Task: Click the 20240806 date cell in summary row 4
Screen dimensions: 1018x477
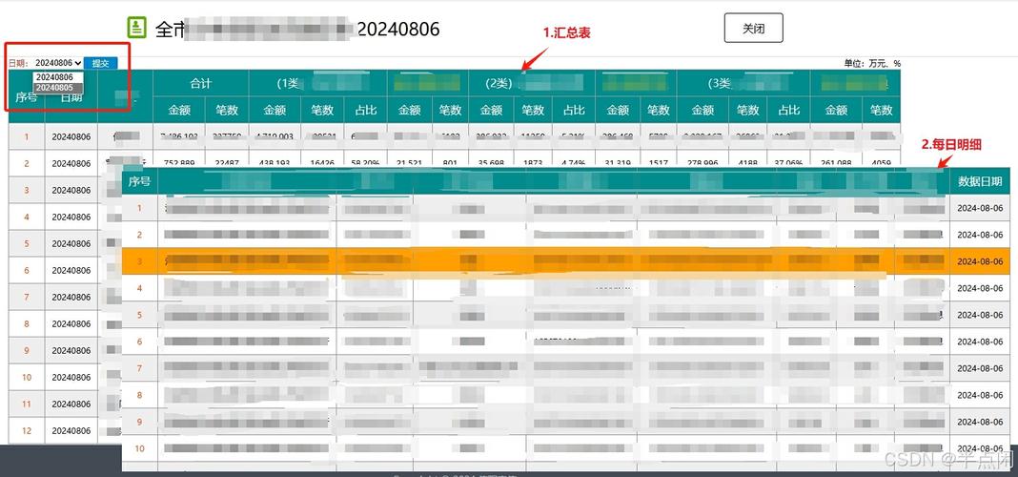Action: [x=71, y=217]
